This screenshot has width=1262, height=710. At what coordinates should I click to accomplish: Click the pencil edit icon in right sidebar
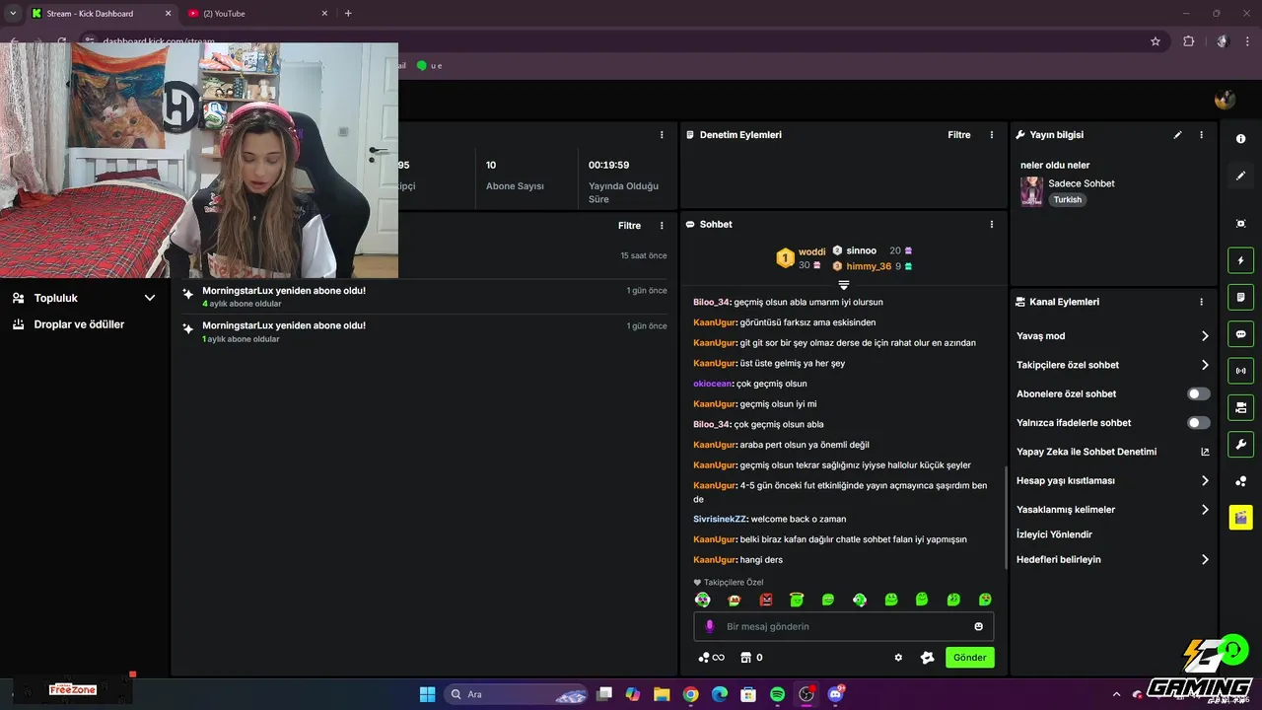tap(1240, 176)
